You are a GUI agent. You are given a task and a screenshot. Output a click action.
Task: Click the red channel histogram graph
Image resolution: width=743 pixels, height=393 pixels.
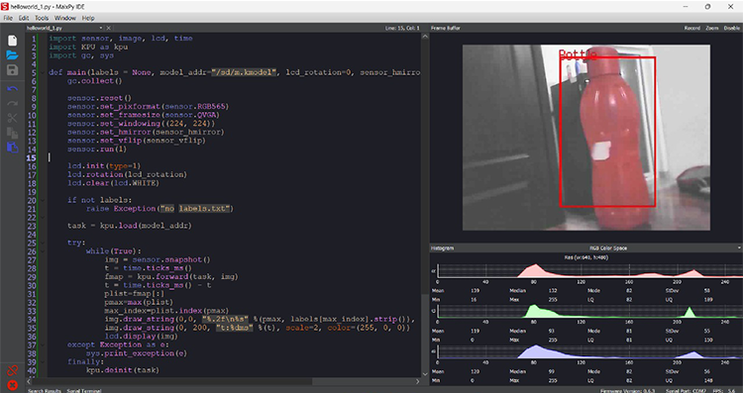click(589, 271)
